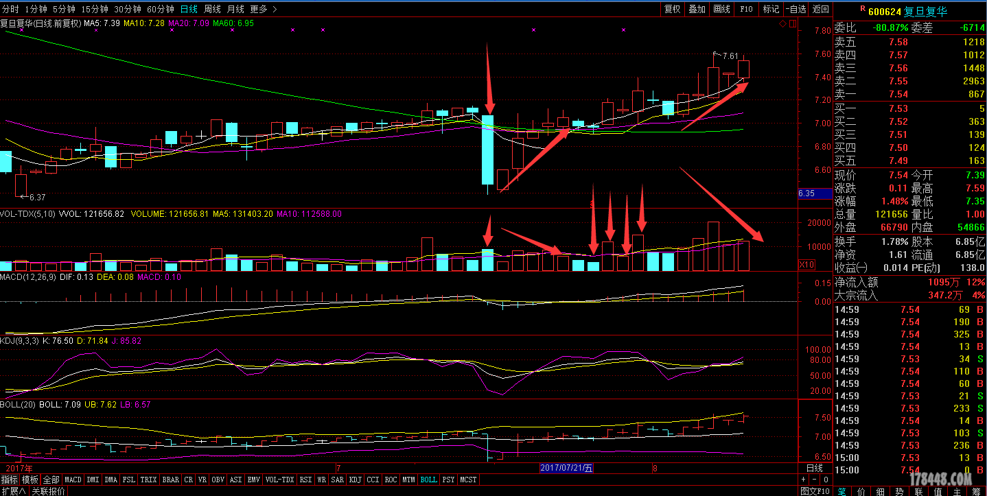Viewport: 987px width, 496px height.
Task: Select the KDJ indicator tab
Action: [x=356, y=480]
